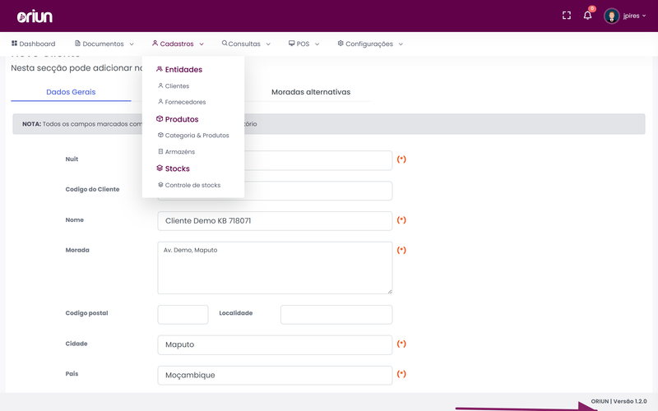Expand the Configurações chevron
The width and height of the screenshot is (658, 411).
401,44
